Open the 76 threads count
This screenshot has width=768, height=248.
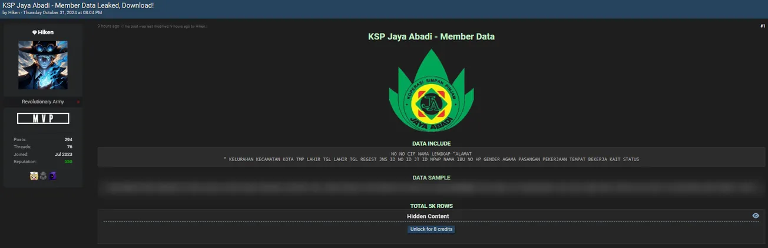[x=69, y=147]
